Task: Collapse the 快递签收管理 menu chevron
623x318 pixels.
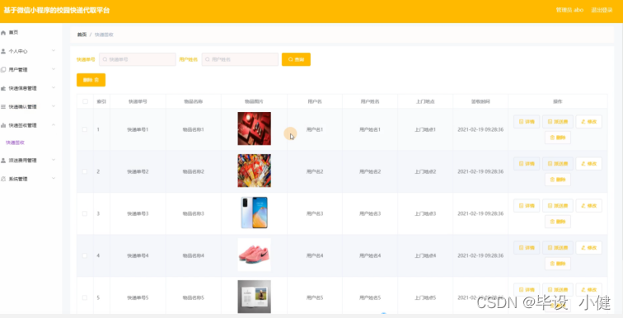Action: [54, 125]
